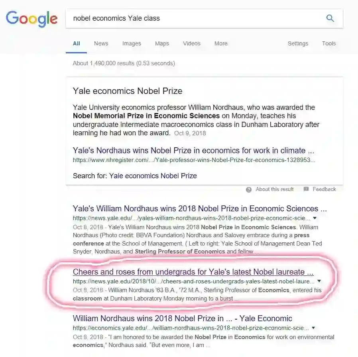Click the About this result question icon
Image resolution: width=358 pixels, height=357 pixels.
click(x=249, y=189)
